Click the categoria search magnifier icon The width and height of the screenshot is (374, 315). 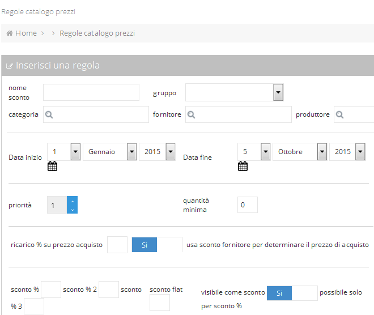click(x=49, y=114)
